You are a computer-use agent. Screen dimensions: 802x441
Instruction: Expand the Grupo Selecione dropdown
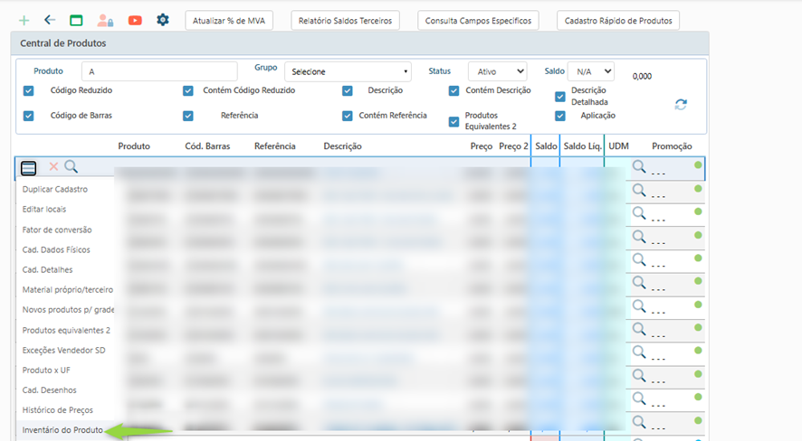click(x=348, y=71)
